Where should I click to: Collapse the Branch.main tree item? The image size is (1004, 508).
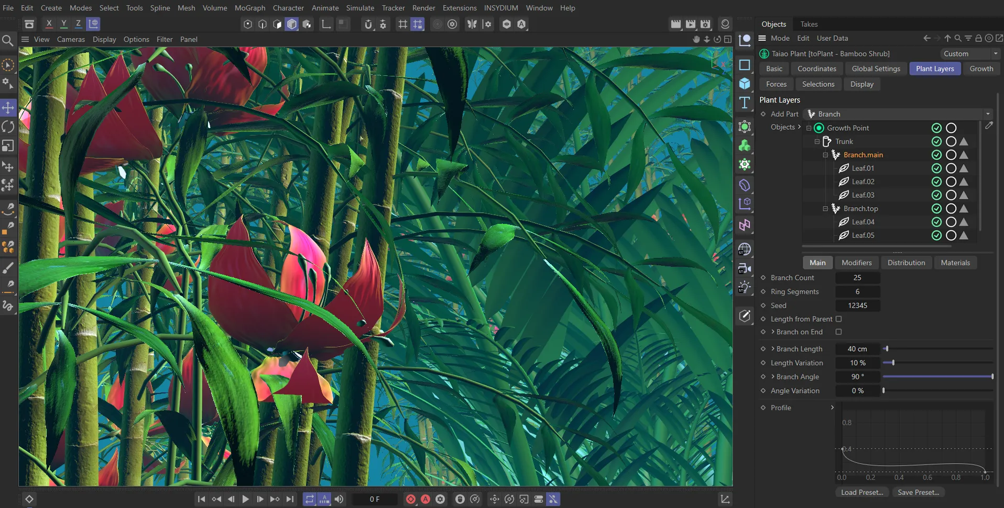click(824, 155)
